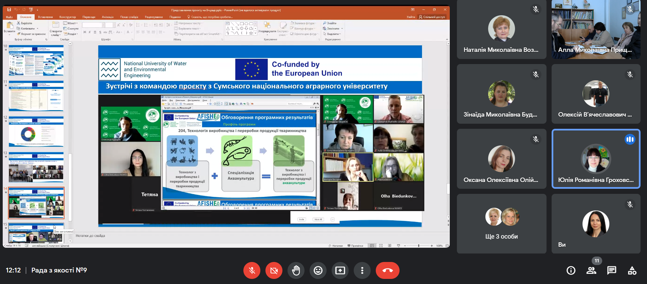The image size is (647, 284).
Task: Open the activities icon
Action: [x=632, y=270]
